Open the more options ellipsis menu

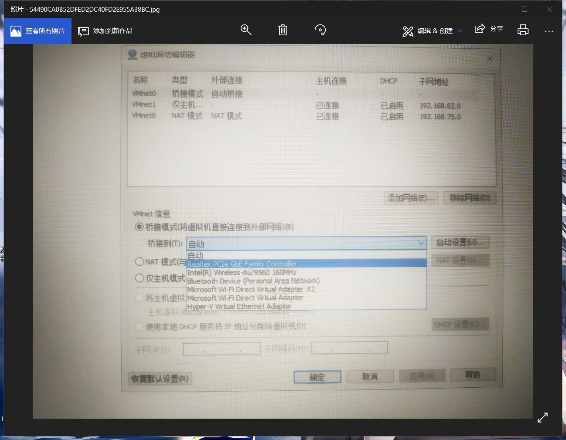coord(549,31)
